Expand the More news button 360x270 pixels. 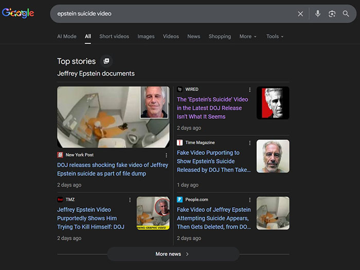pos(173,254)
